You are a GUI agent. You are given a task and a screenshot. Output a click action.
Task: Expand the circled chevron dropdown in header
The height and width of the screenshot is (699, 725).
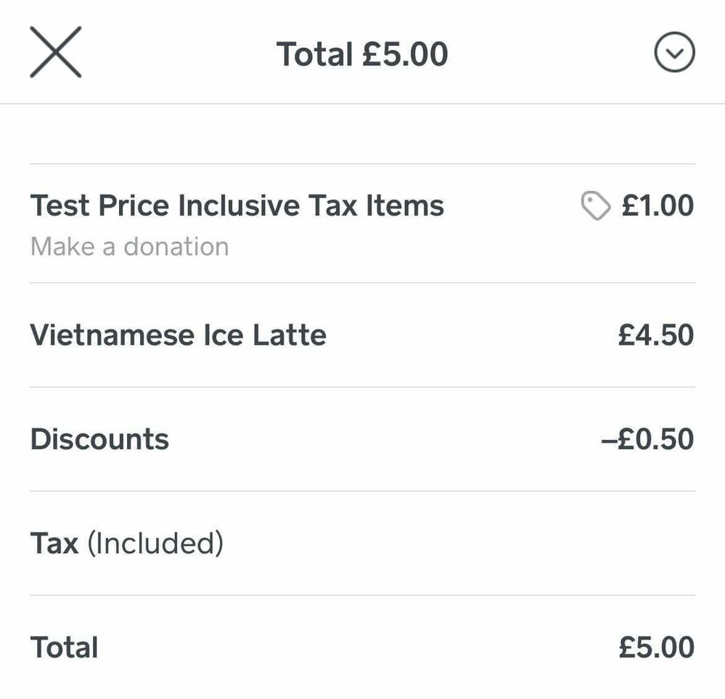[x=674, y=54]
